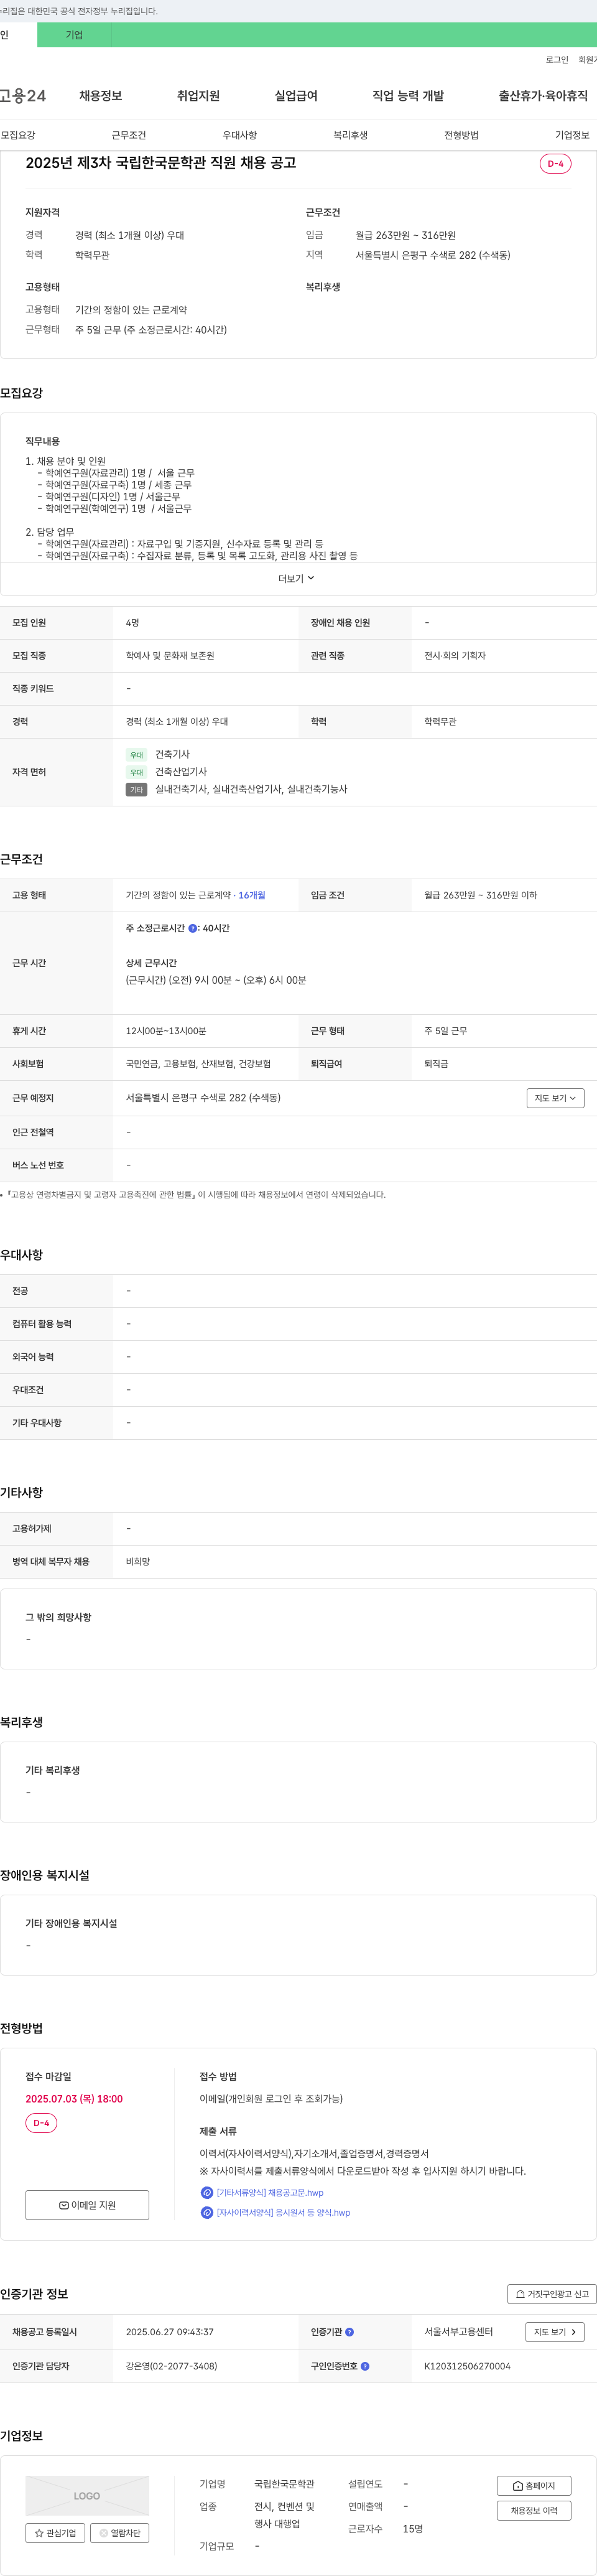Click the deadline 2025.07.03 (목) 18:00
This screenshot has height=2576, width=597.
[x=74, y=2099]
